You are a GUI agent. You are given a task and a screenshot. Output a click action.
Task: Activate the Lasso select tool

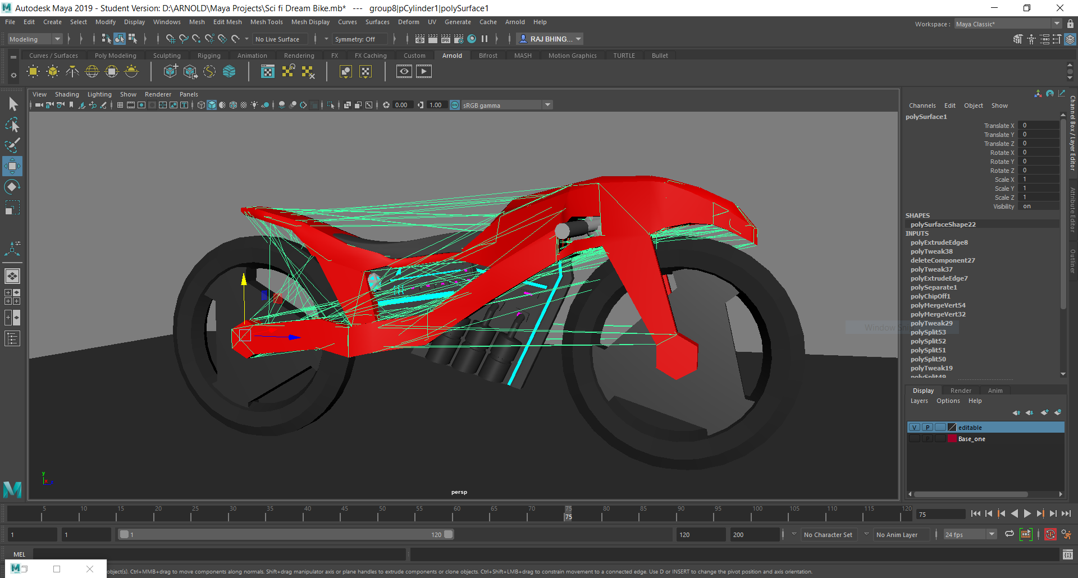(12, 125)
